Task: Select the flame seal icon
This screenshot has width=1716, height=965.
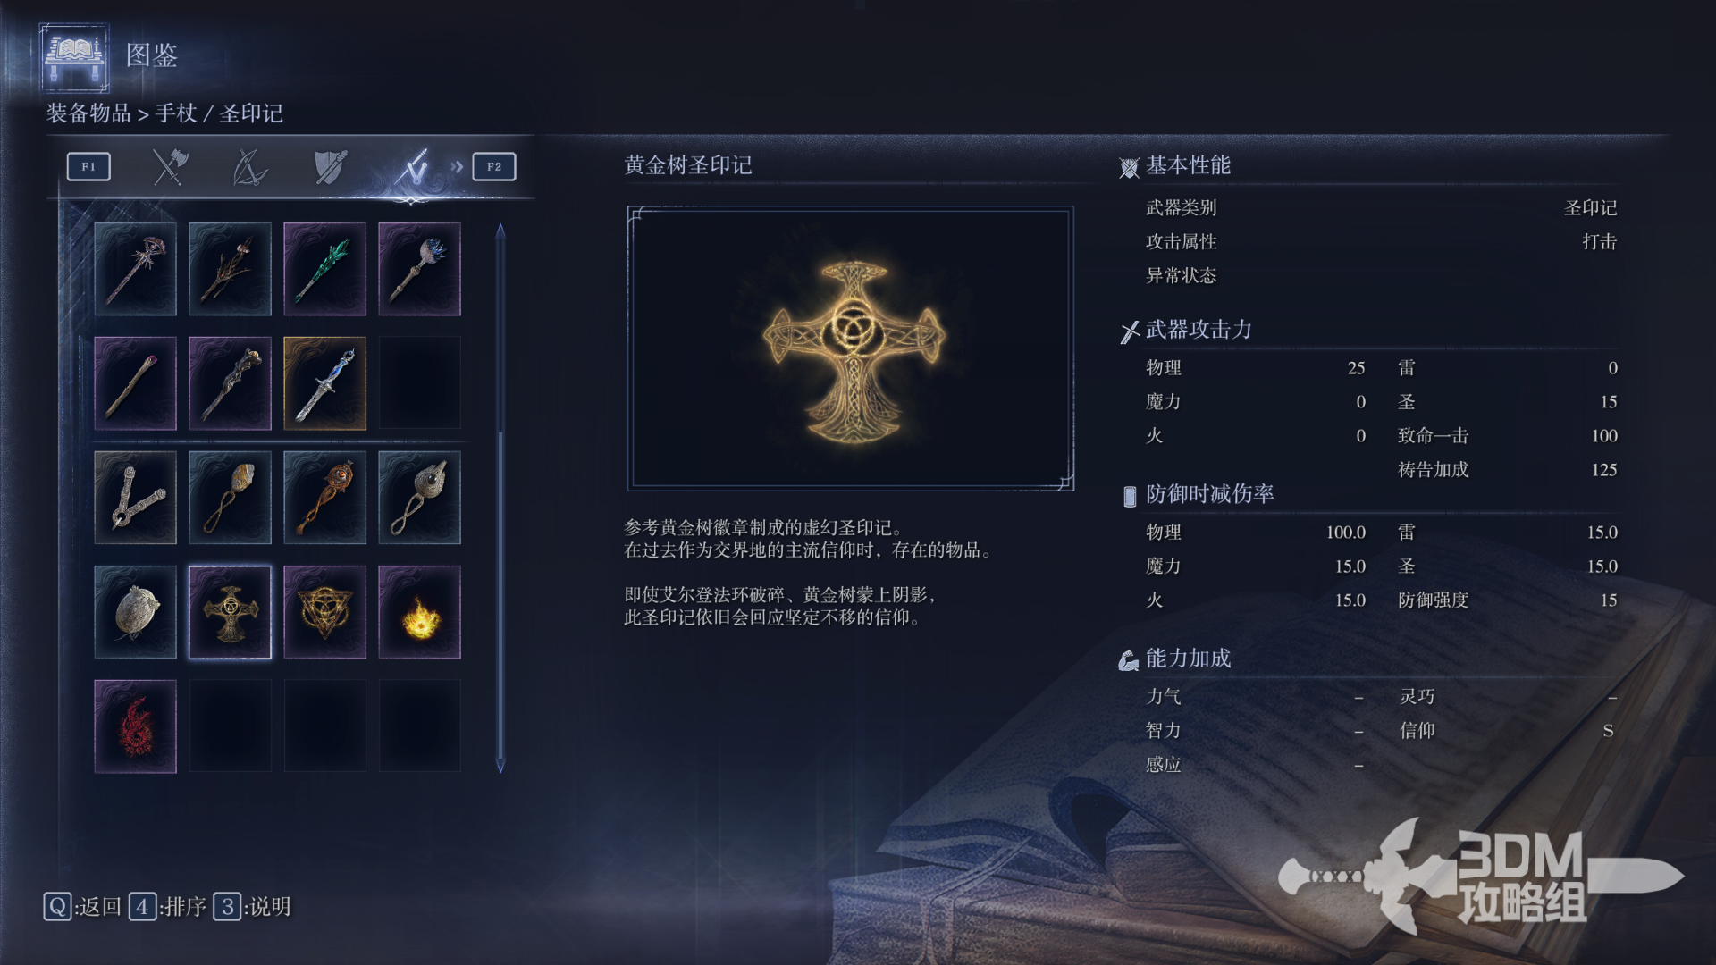Action: [x=419, y=612]
